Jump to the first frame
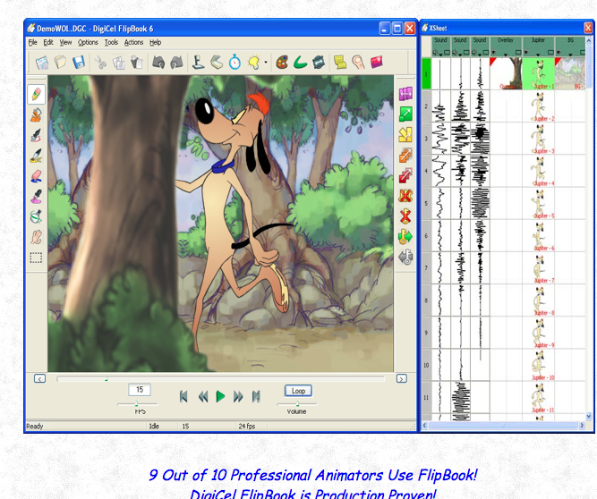Viewport: 597px width, 499px height. (x=183, y=397)
